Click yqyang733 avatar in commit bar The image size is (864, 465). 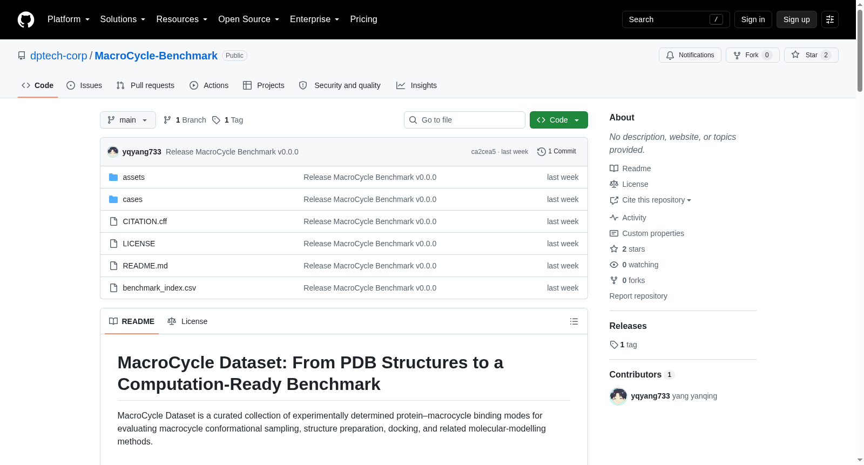pos(113,152)
